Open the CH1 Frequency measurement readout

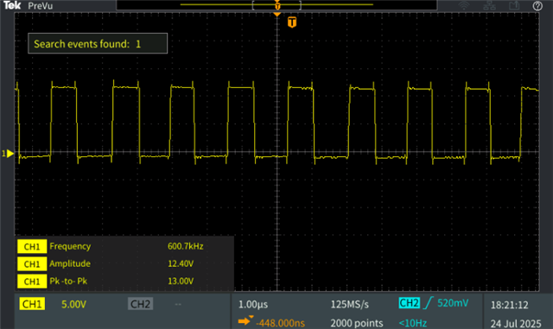[x=125, y=246]
